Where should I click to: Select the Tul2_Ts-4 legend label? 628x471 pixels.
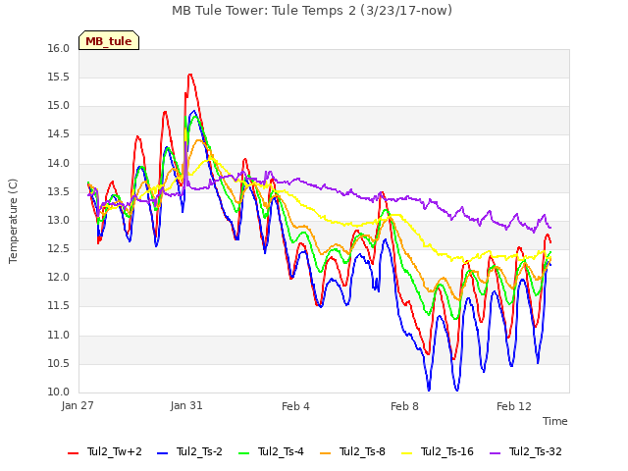pyautogui.click(x=281, y=451)
